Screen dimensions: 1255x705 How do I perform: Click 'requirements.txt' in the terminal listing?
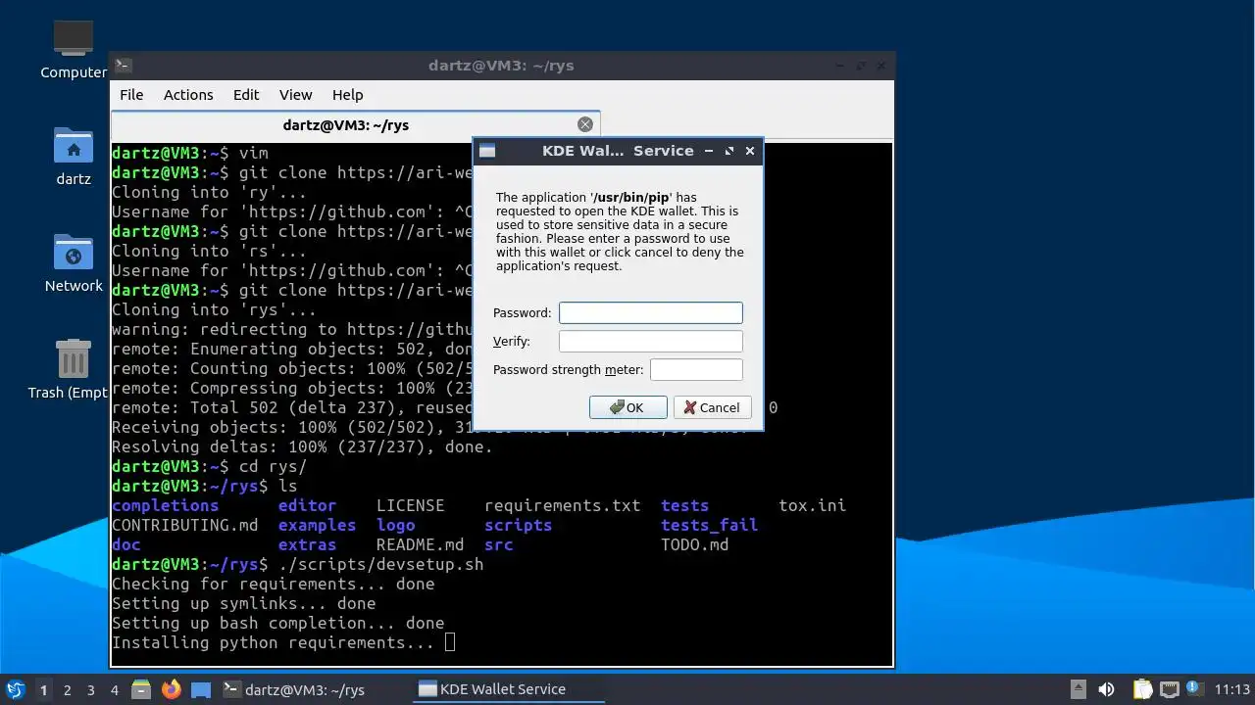[x=562, y=505]
